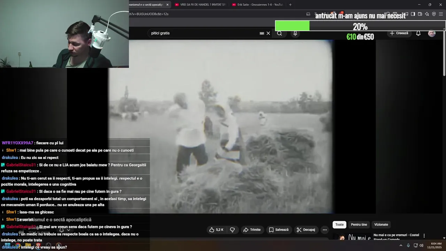Open network status icon in system tray
The image size is (446, 251).
point(416,245)
